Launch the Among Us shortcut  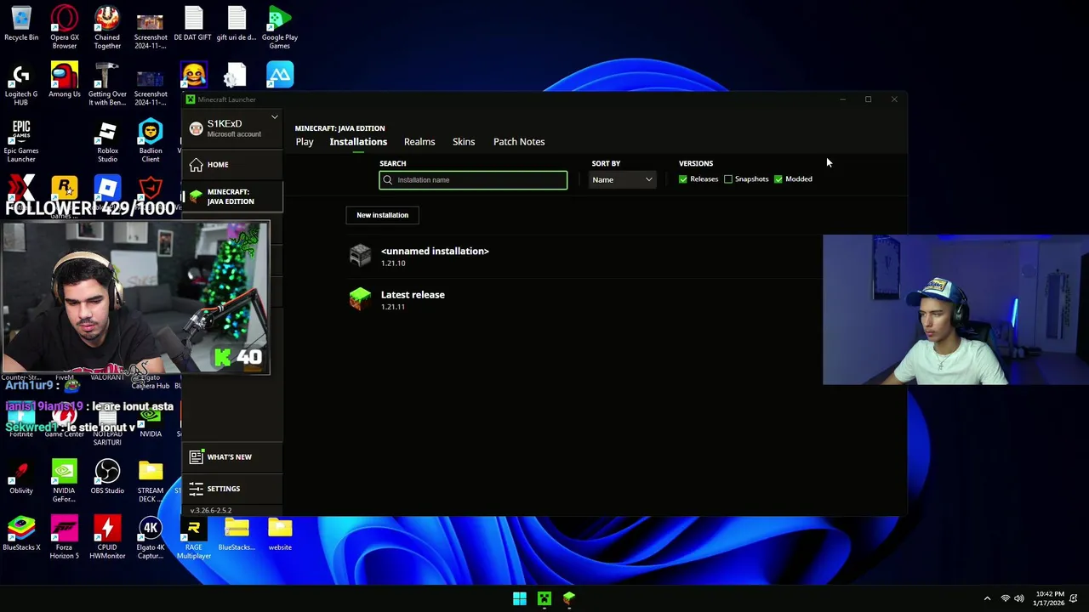point(65,80)
